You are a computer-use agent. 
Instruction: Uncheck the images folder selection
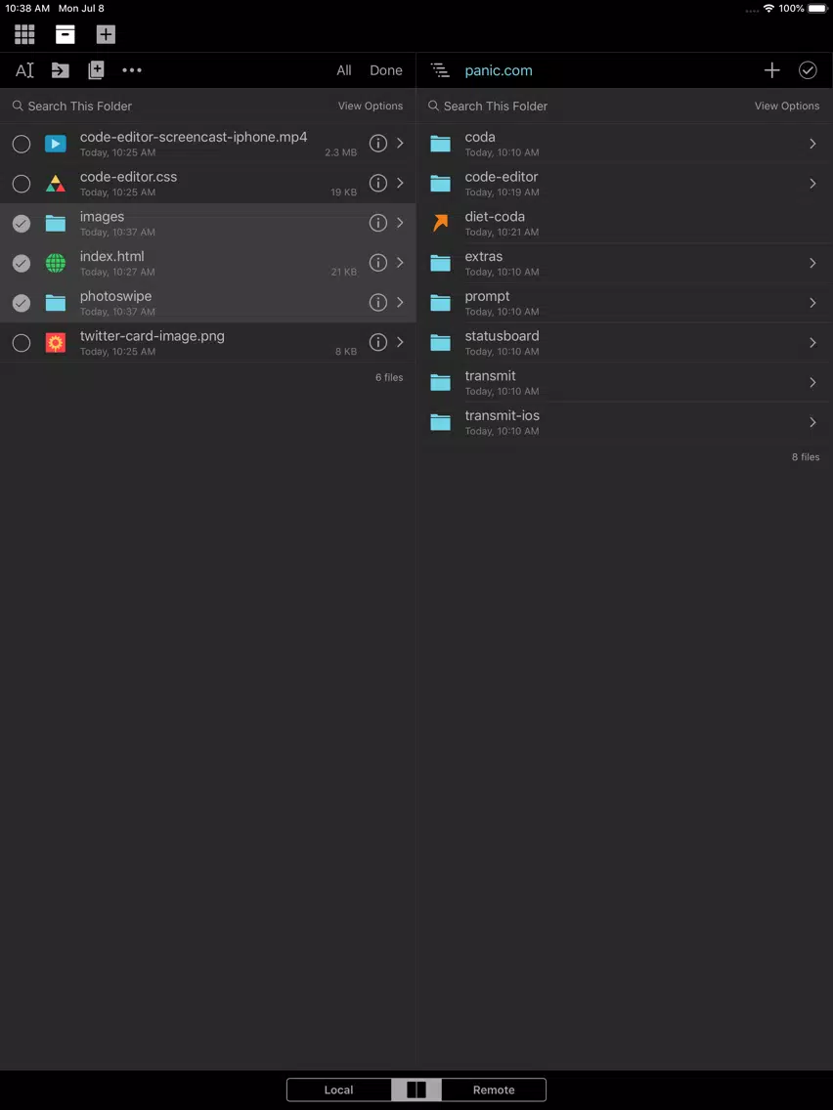click(22, 223)
